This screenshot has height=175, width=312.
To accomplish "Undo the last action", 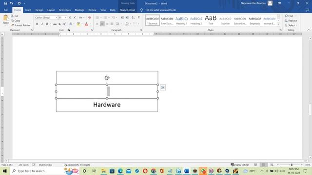I will coord(11,3).
